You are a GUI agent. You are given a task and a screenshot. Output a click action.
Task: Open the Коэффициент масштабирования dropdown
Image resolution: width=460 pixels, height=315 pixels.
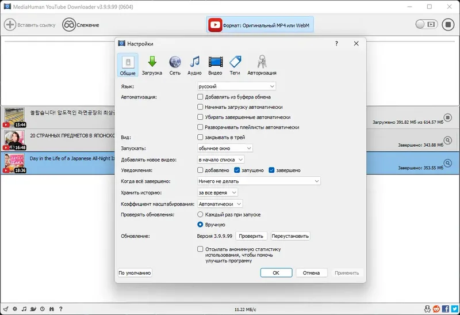pyautogui.click(x=220, y=204)
